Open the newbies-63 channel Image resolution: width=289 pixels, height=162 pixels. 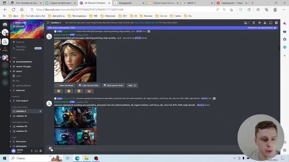tap(21, 126)
